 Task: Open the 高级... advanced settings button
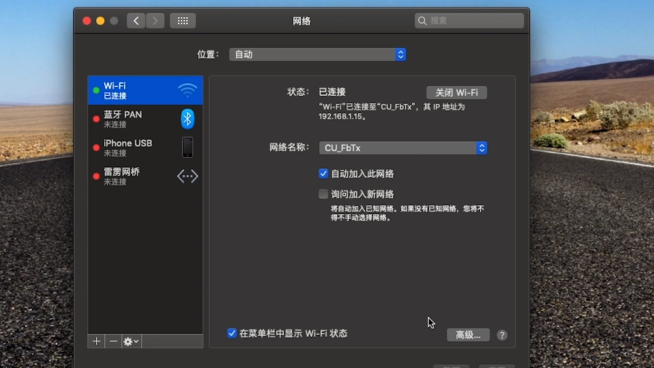[x=468, y=334]
